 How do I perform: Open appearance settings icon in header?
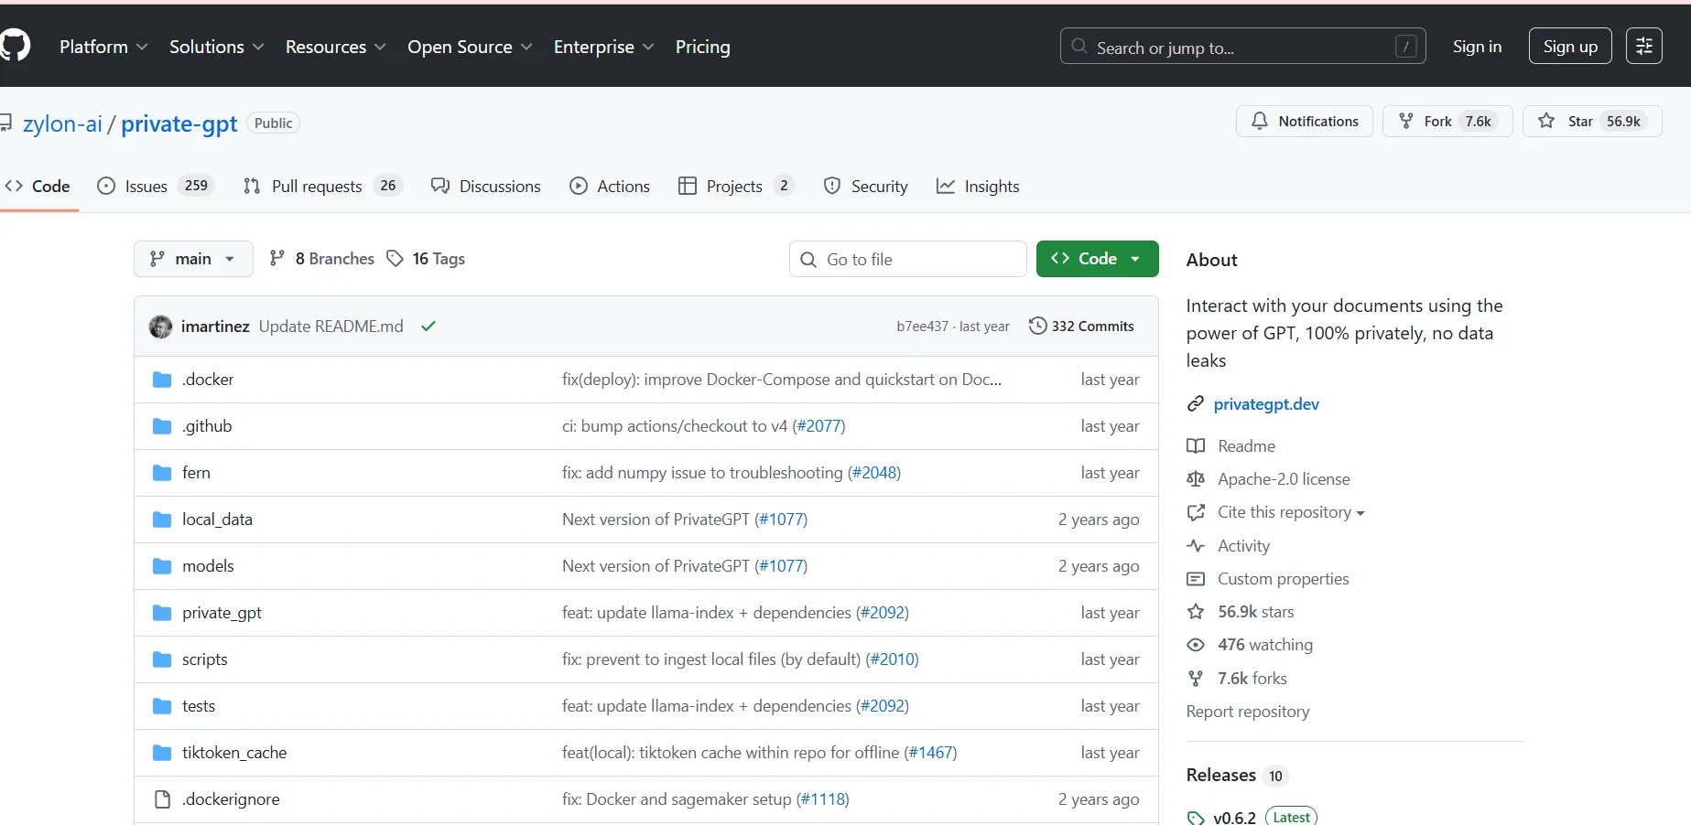[x=1643, y=46]
